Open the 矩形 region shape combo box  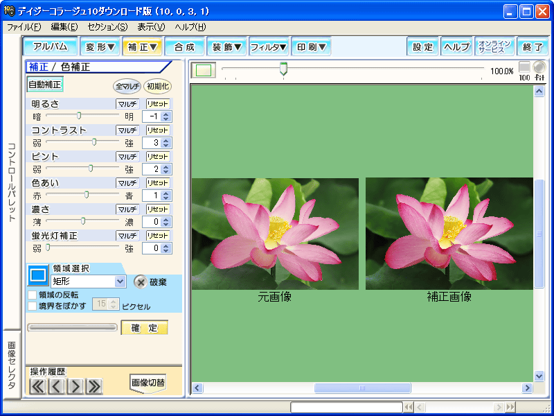89,281
